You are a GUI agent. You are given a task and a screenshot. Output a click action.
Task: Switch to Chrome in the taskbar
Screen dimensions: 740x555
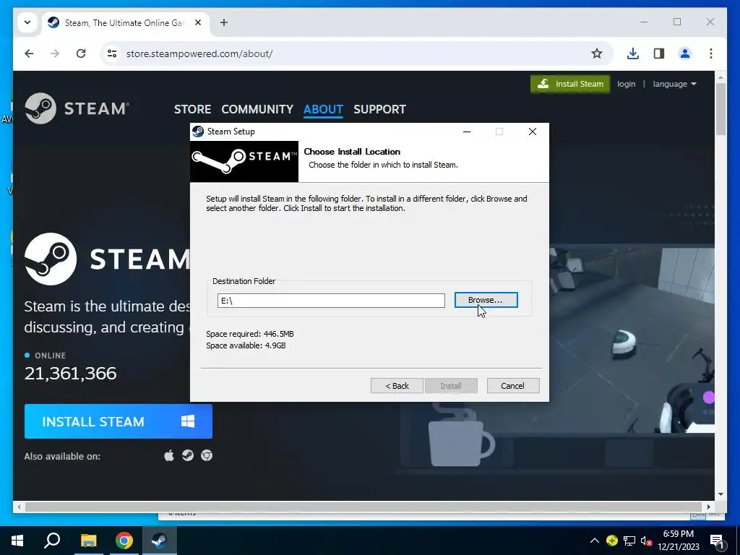point(124,541)
